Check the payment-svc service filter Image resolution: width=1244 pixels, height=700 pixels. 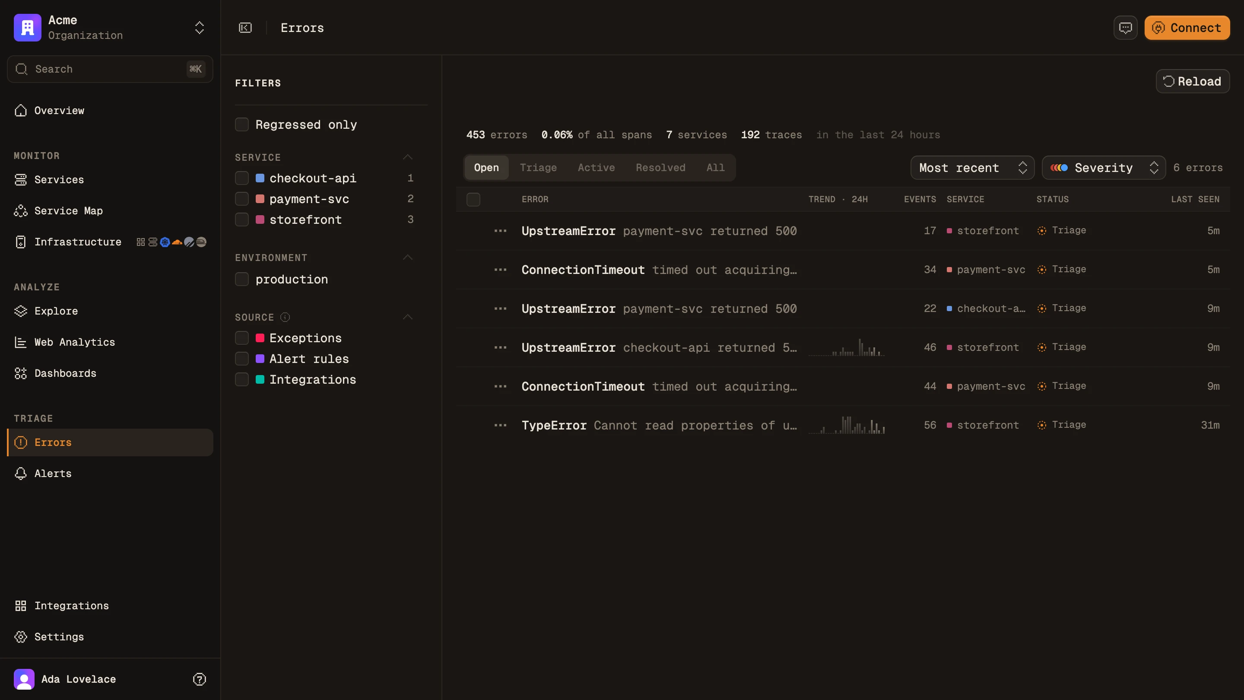(242, 199)
